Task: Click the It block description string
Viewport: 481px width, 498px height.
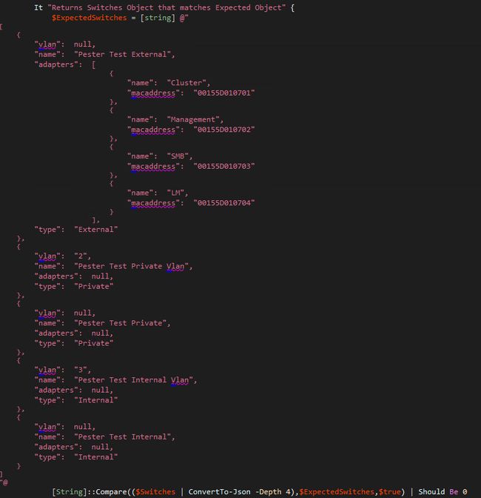Action: [166, 7]
